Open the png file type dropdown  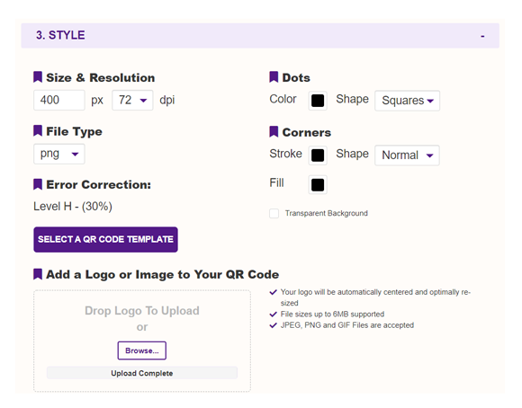[59, 154]
